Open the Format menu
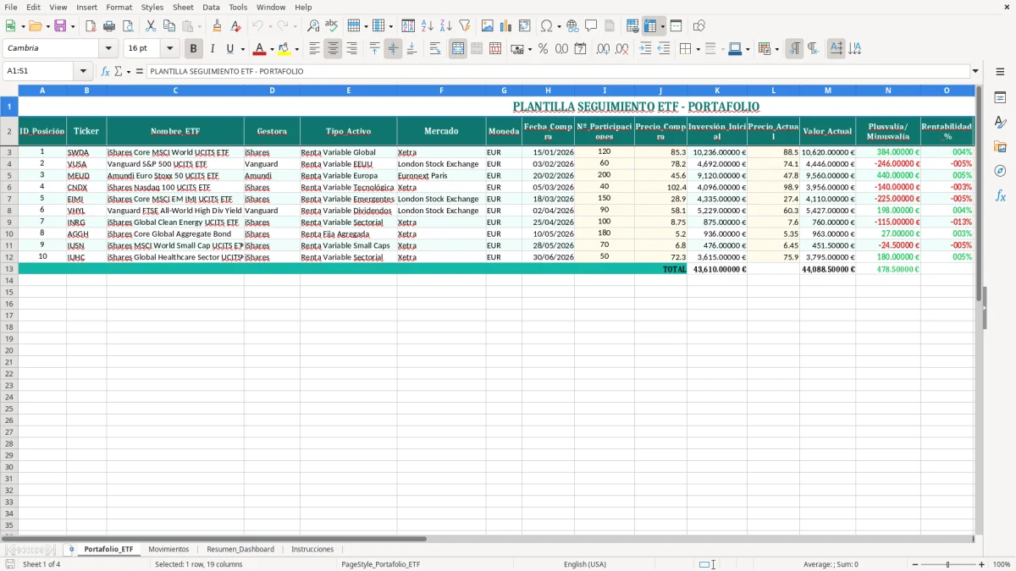The width and height of the screenshot is (1016, 571). (119, 7)
